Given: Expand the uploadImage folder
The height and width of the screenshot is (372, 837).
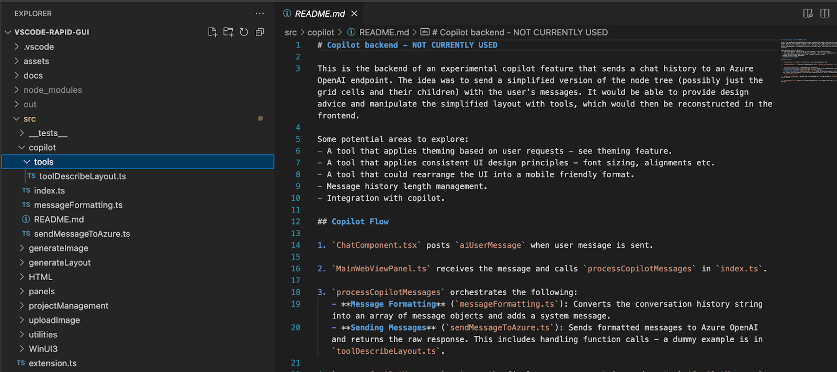Looking at the screenshot, I should [22, 320].
